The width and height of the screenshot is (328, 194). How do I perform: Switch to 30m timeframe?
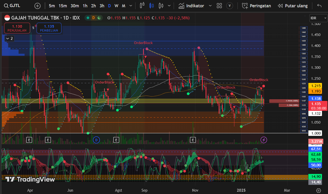(75, 6)
